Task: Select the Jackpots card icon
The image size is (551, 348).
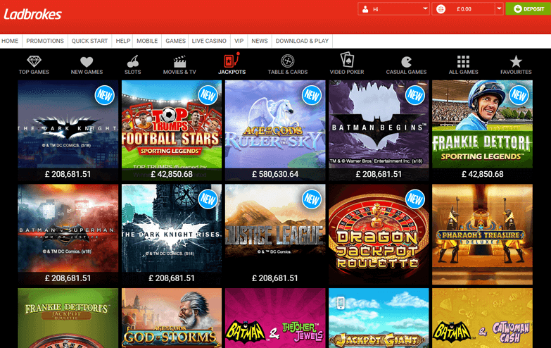Action: tap(232, 60)
